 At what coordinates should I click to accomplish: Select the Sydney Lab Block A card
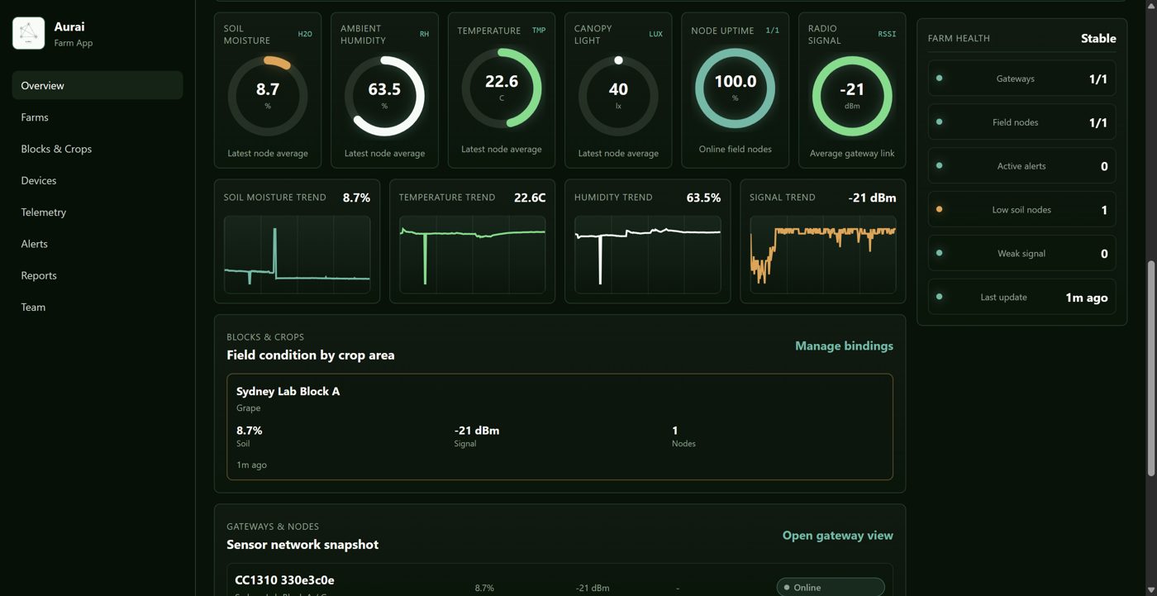point(559,427)
